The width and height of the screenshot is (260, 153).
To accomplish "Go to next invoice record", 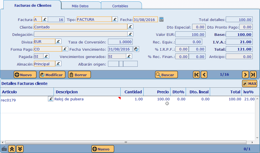I will coord(245,75).
